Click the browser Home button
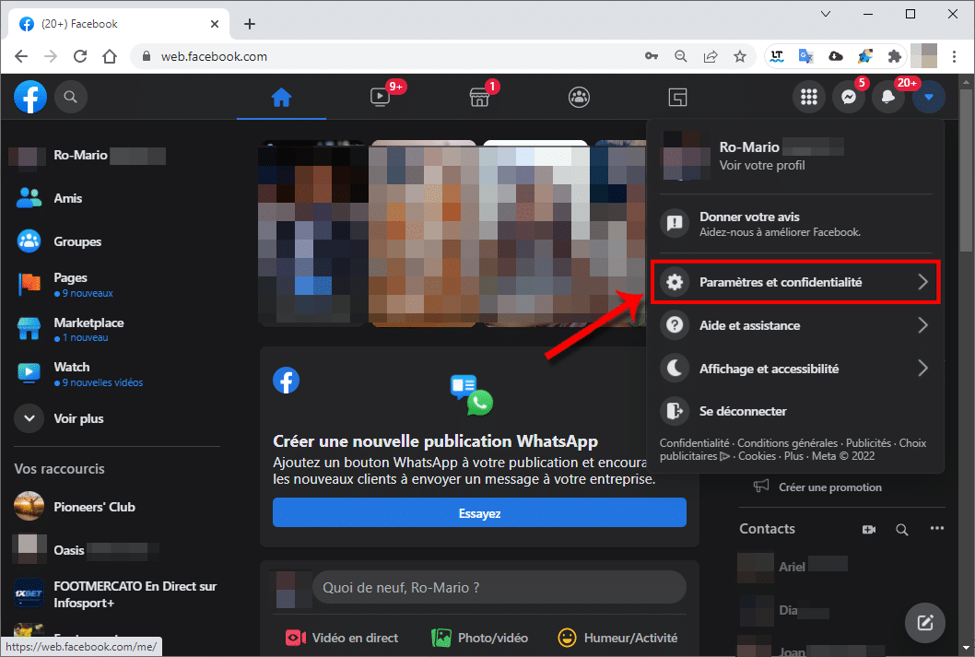975x657 pixels. click(110, 56)
